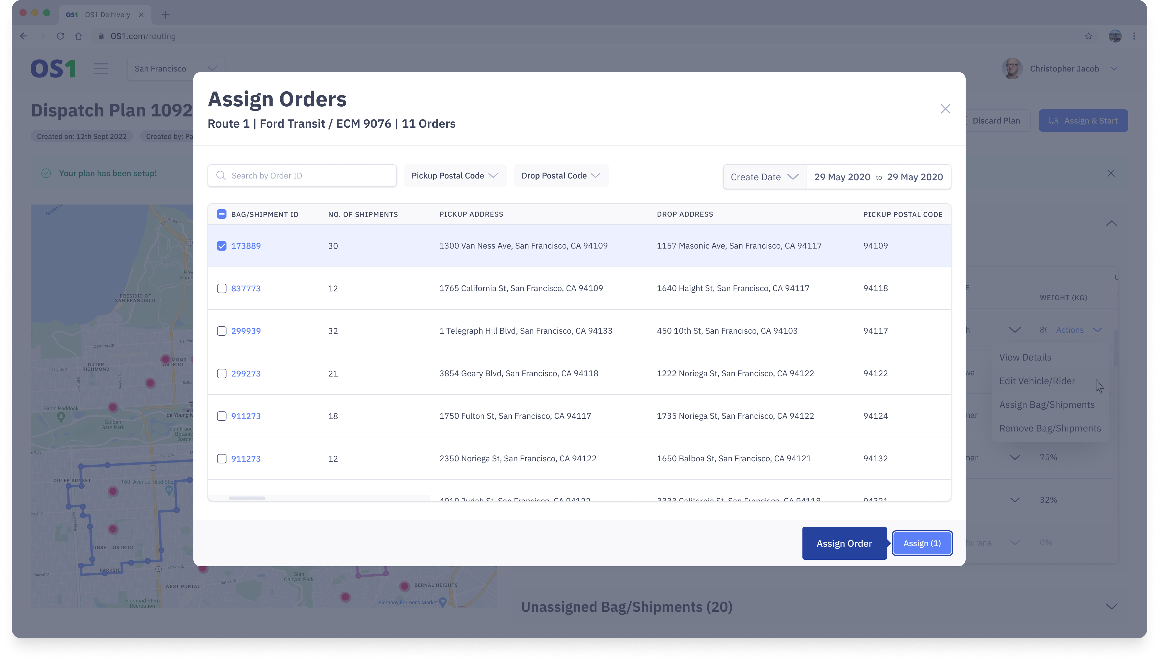1159x662 pixels.
Task: Choose Remove Bag/Shipments menu entry
Action: coord(1049,428)
